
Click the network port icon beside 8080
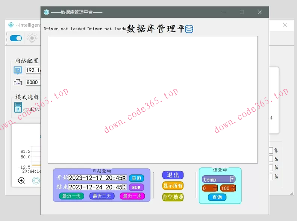tap(18, 82)
